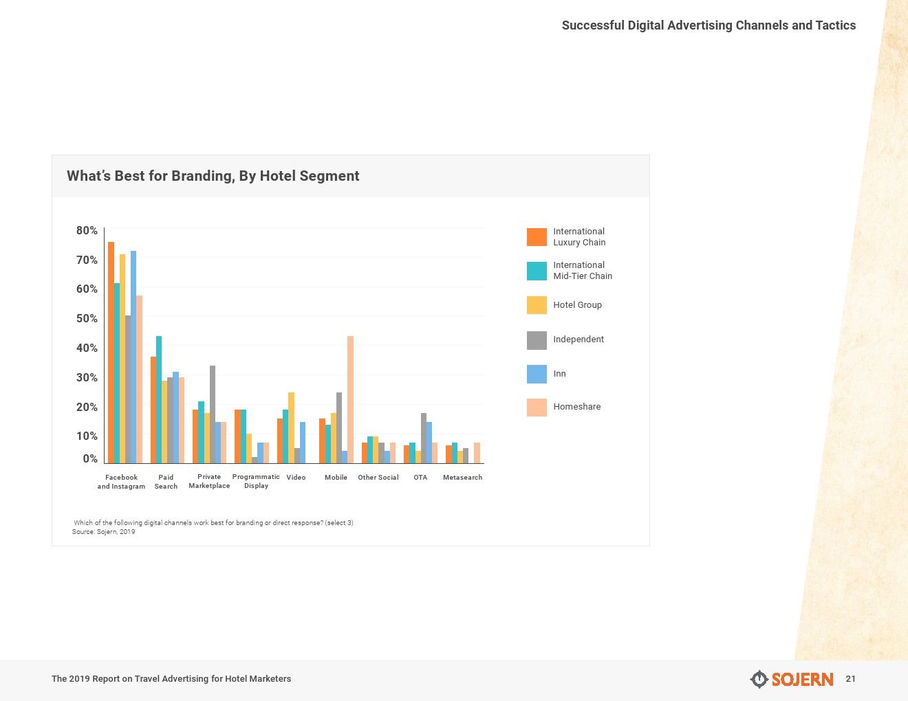Click the gray Independent bar above OTA
Viewport: 908px width, 701px height.
424,438
